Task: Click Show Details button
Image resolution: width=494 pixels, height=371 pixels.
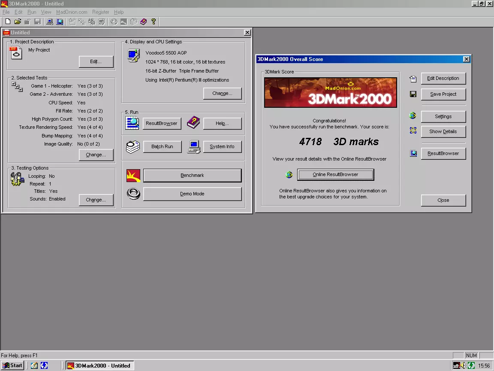Action: (443, 131)
